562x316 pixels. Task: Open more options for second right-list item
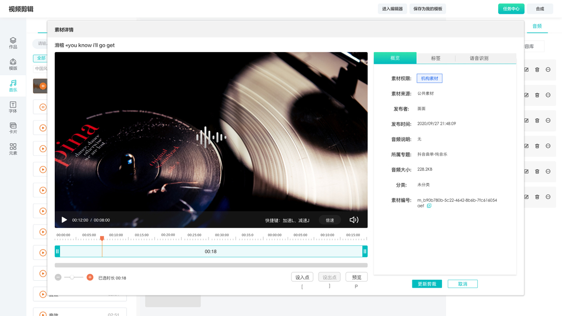click(548, 95)
